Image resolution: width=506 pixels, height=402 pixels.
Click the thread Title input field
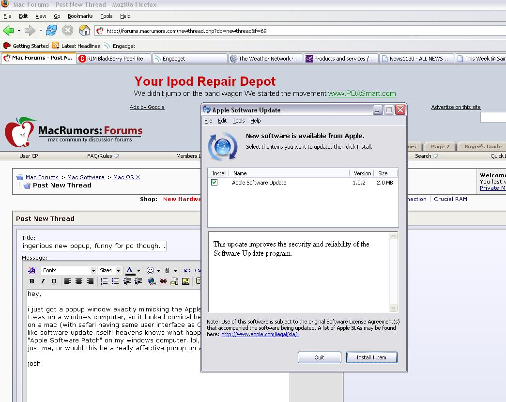coord(94,246)
